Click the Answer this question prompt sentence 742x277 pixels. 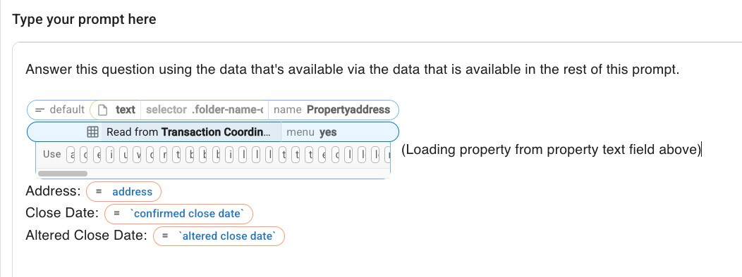pyautogui.click(x=353, y=70)
